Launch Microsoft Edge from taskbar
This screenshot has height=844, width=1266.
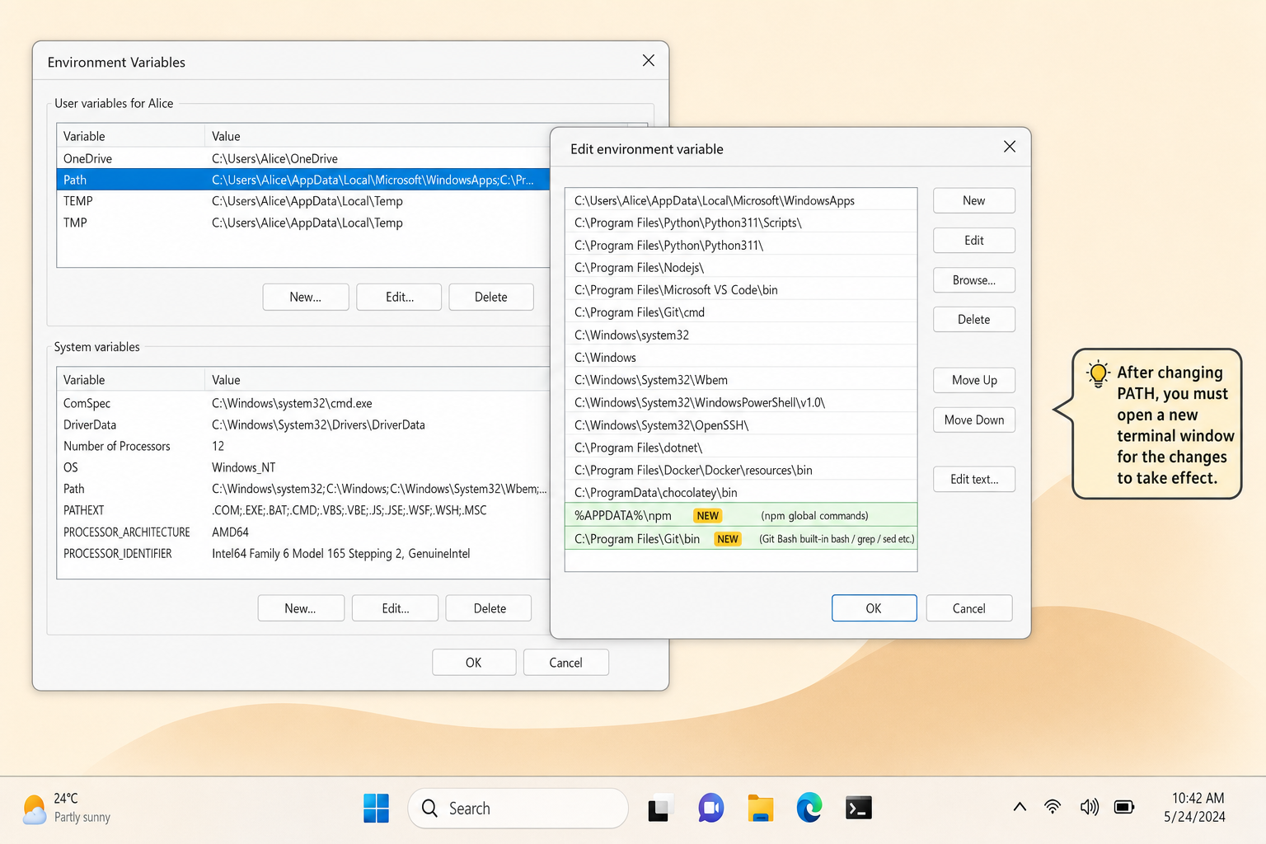(x=809, y=808)
